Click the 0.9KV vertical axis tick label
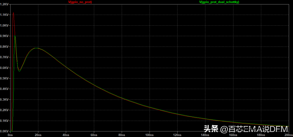This screenshot has height=137, width=293. coord(5,36)
